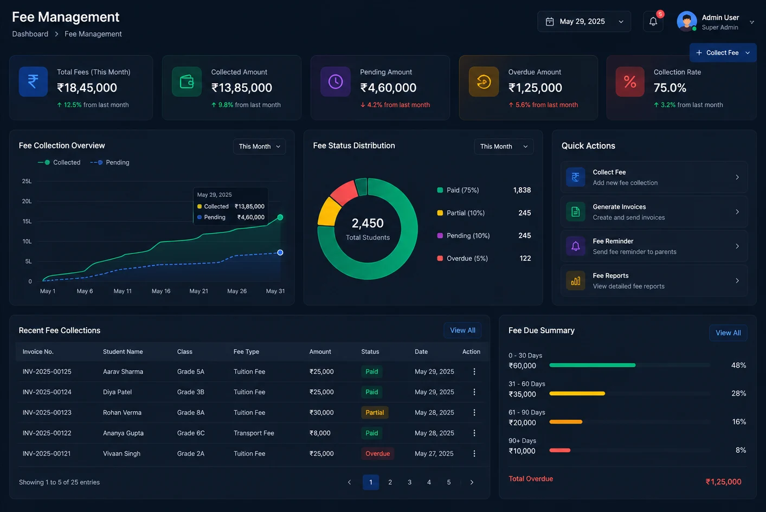Screen dimensions: 766x512
Task: Click the rupee icon on Total Fees card
Action: pyautogui.click(x=33, y=81)
